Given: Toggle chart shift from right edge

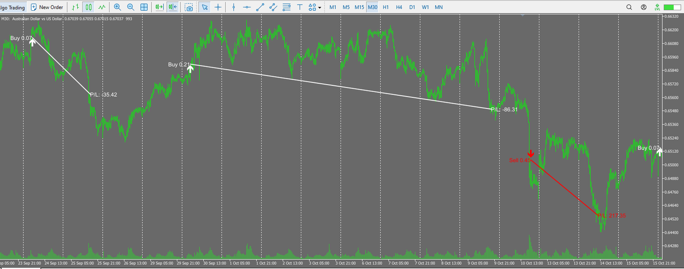Looking at the screenshot, I should tap(173, 7).
